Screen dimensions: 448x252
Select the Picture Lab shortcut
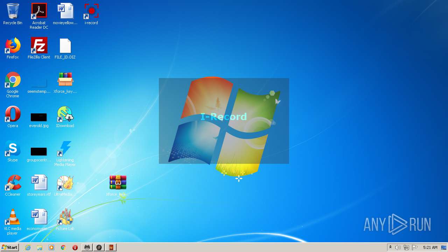tap(65, 220)
